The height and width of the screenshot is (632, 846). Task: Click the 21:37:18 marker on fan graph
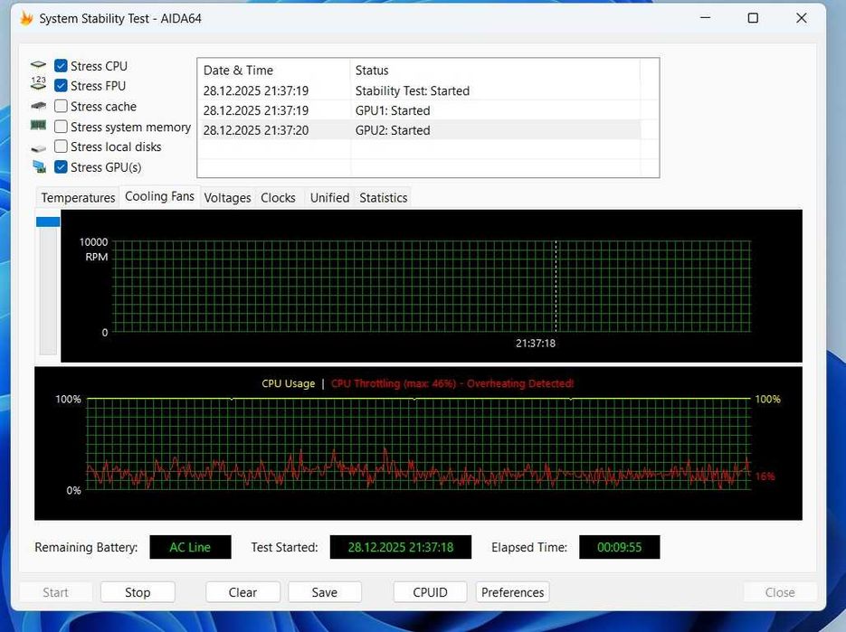(536, 343)
